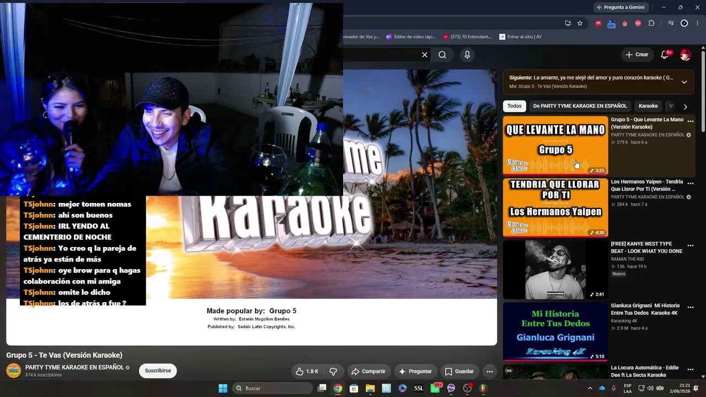Open Microsoft Store from the taskbar
This screenshot has height=397, width=706.
(x=354, y=388)
